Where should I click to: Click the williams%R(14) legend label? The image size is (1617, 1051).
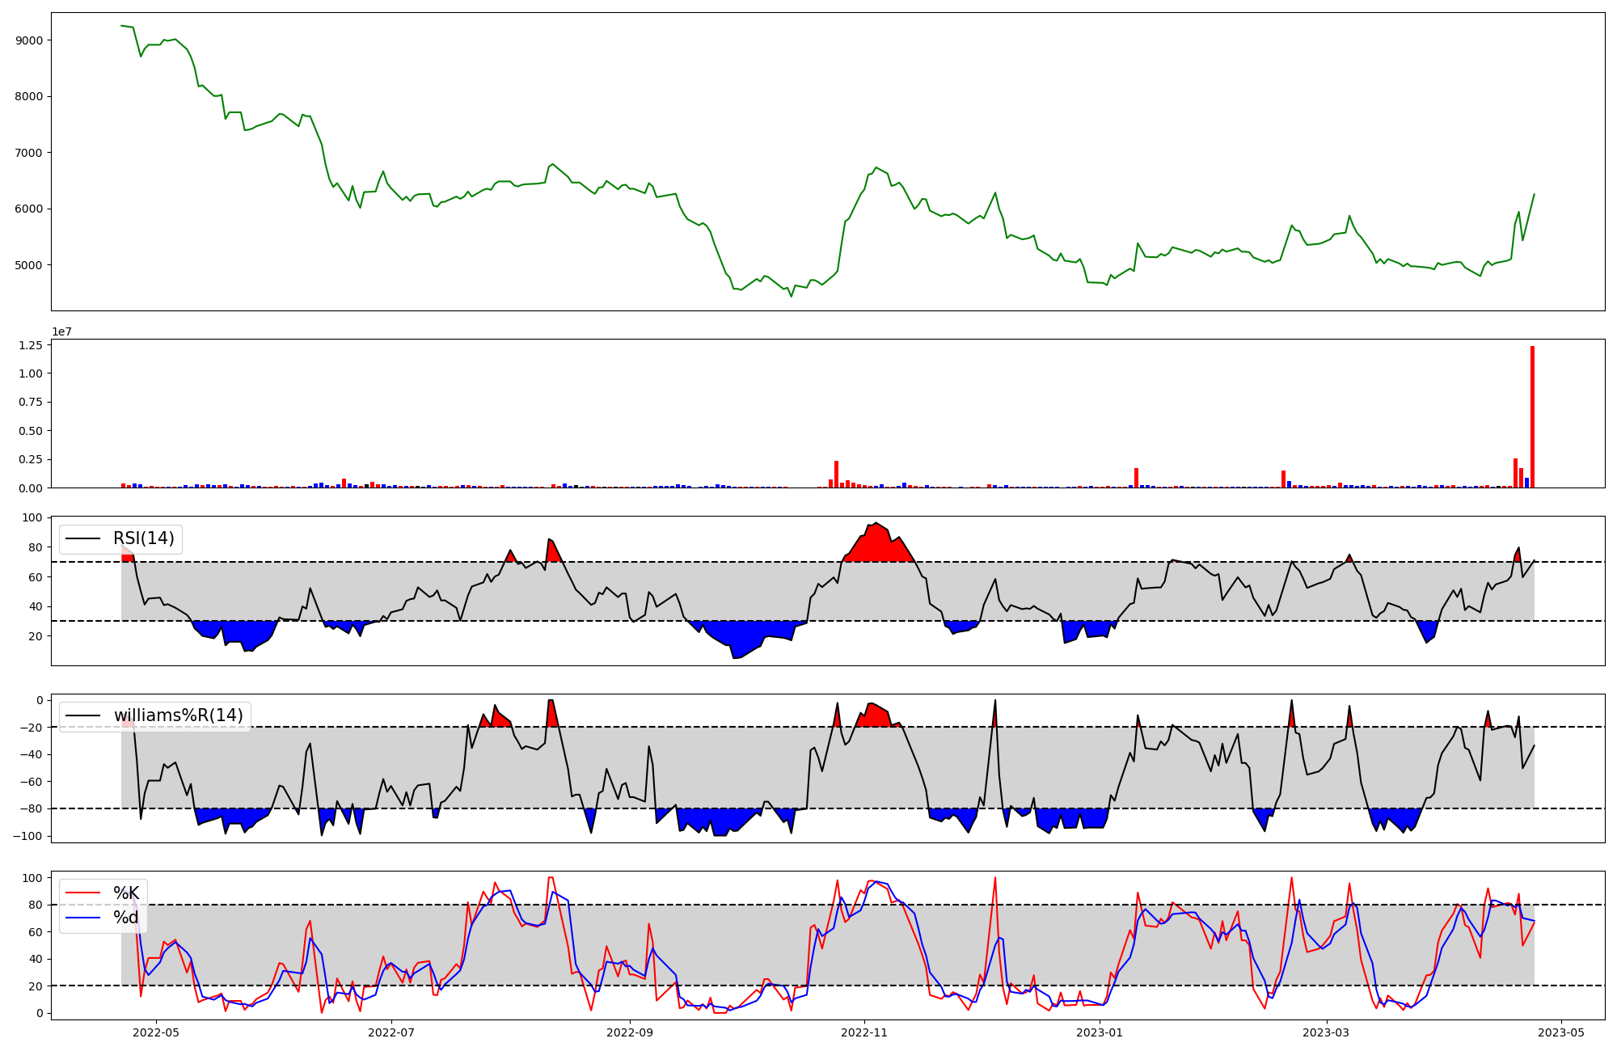point(178,715)
